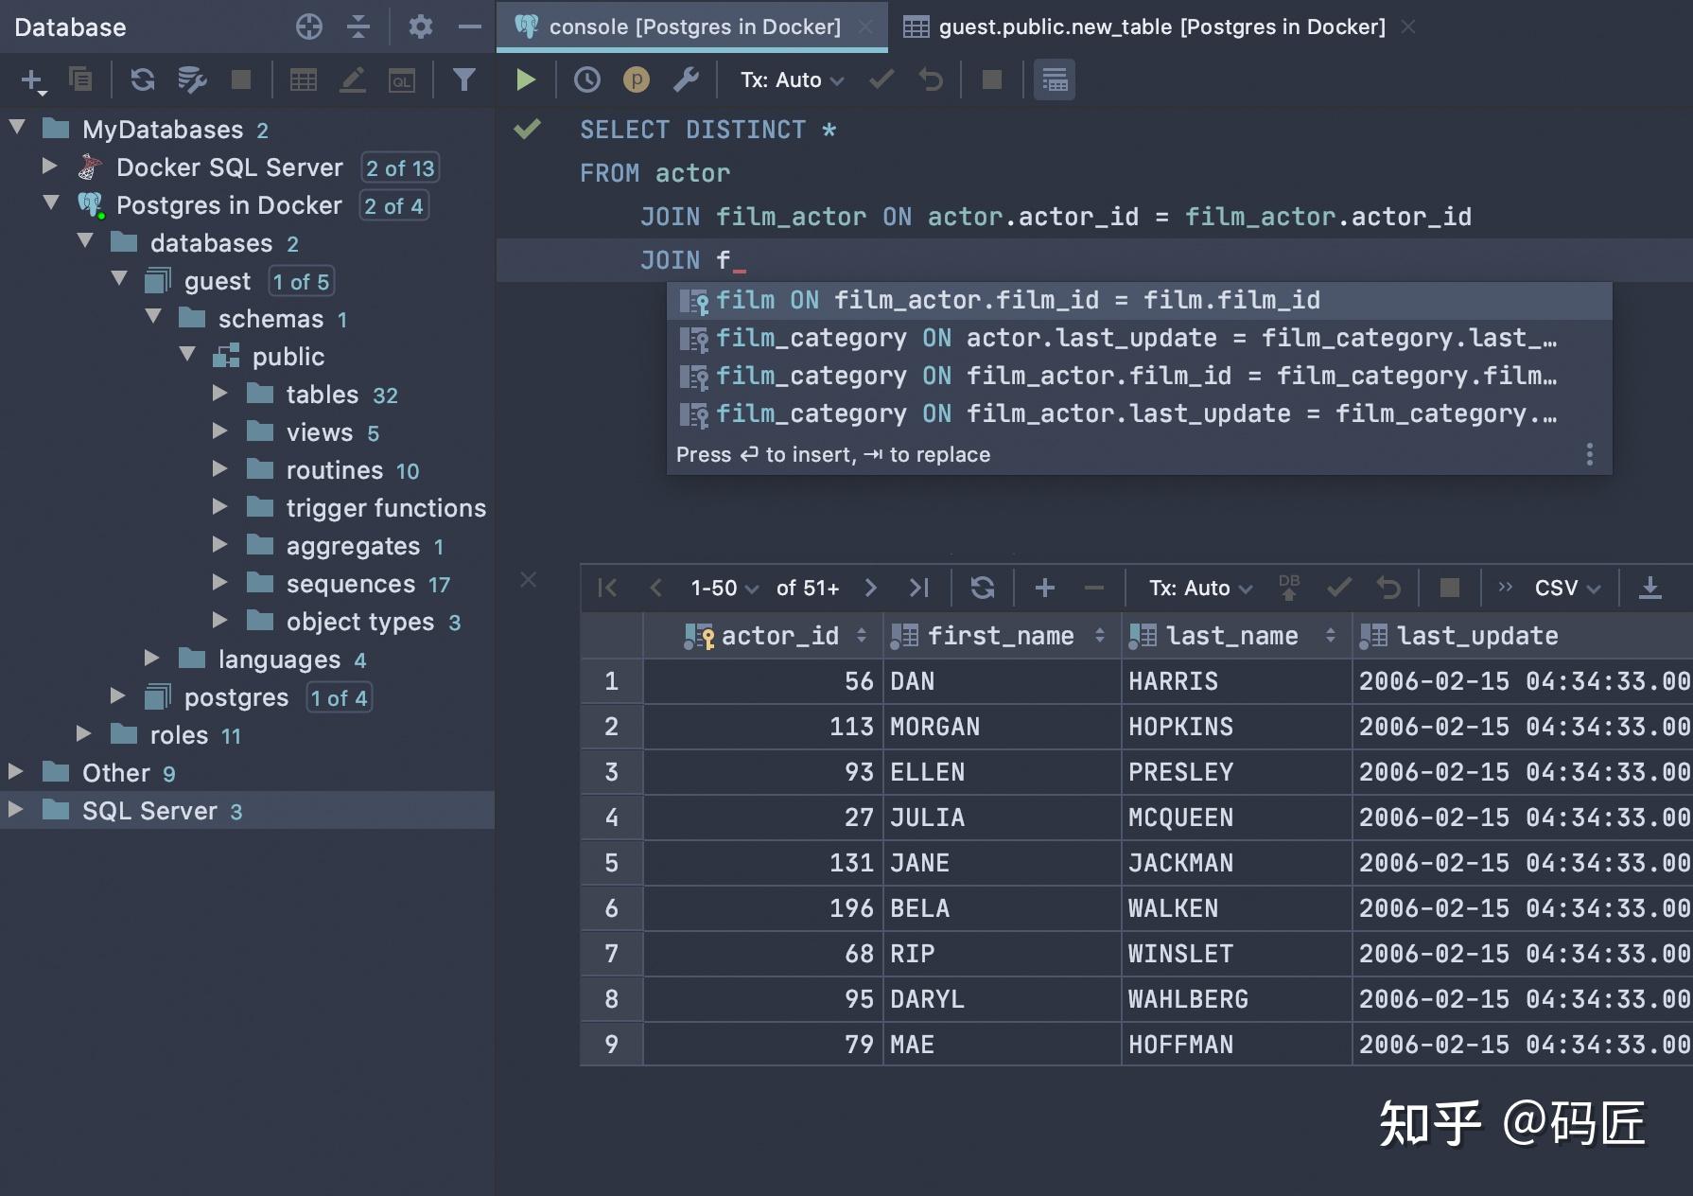Choose the film ON film_actor.film_id completion suggestion
Screen dimensions: 1693x1196
click(1012, 300)
